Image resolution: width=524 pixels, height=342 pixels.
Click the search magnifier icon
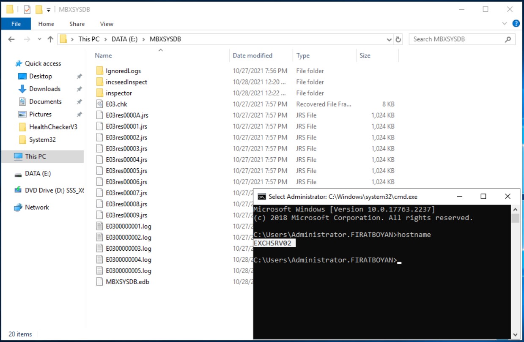point(508,39)
